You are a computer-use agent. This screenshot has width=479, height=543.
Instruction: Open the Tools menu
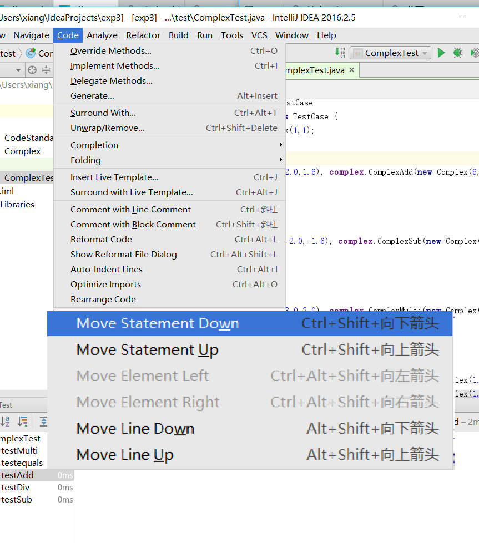(232, 35)
